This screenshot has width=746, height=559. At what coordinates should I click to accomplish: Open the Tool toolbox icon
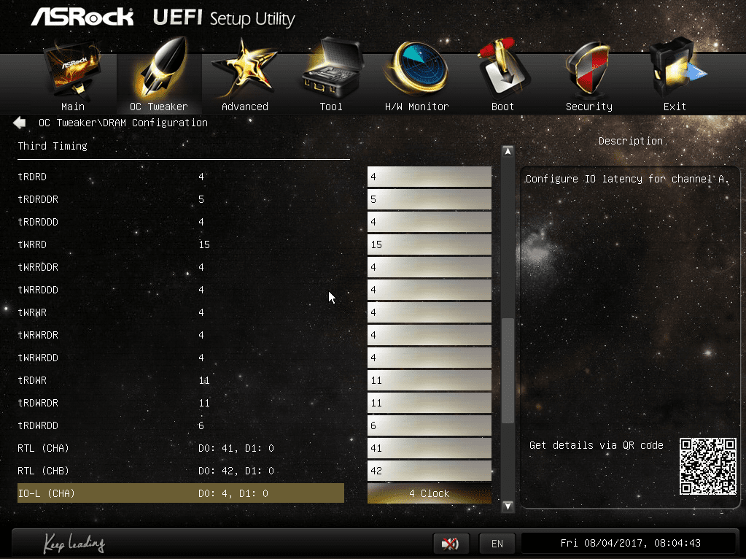(x=331, y=69)
